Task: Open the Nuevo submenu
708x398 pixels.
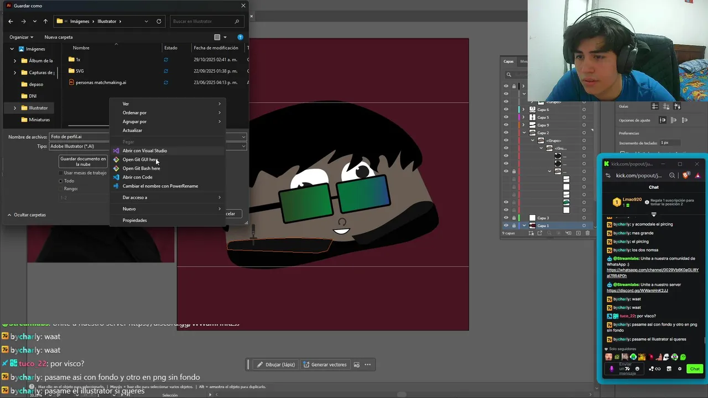Action: coord(167,209)
